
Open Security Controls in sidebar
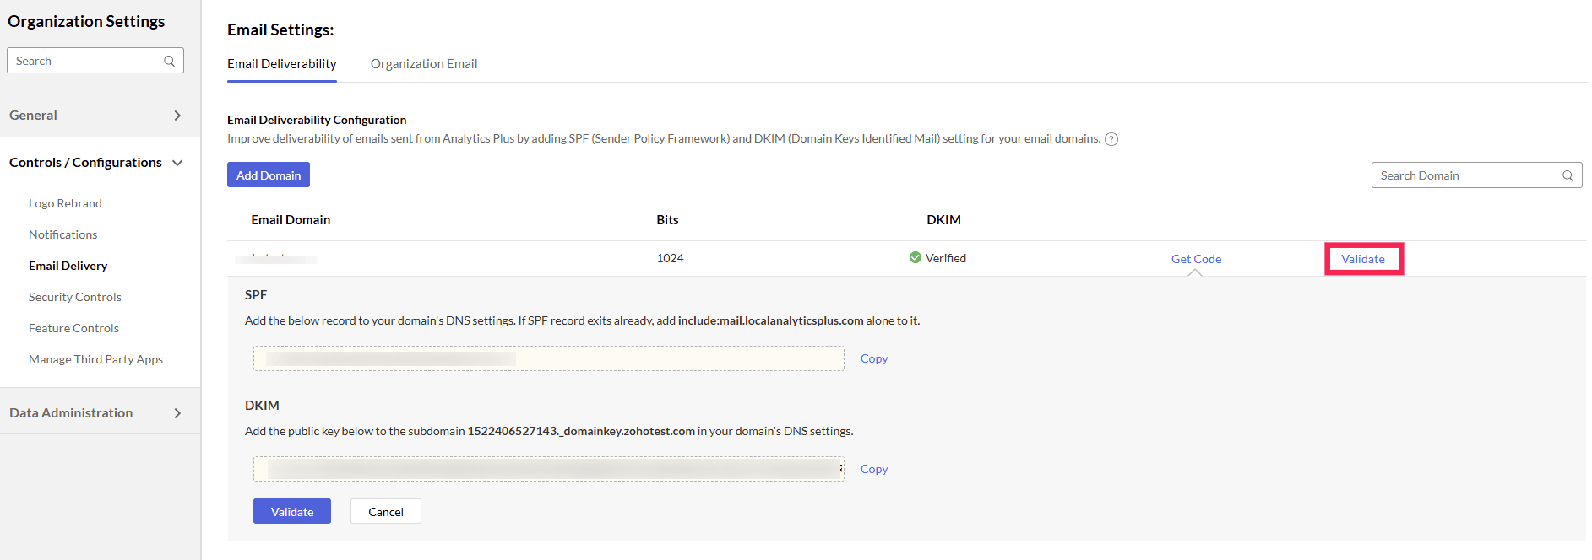tap(75, 297)
